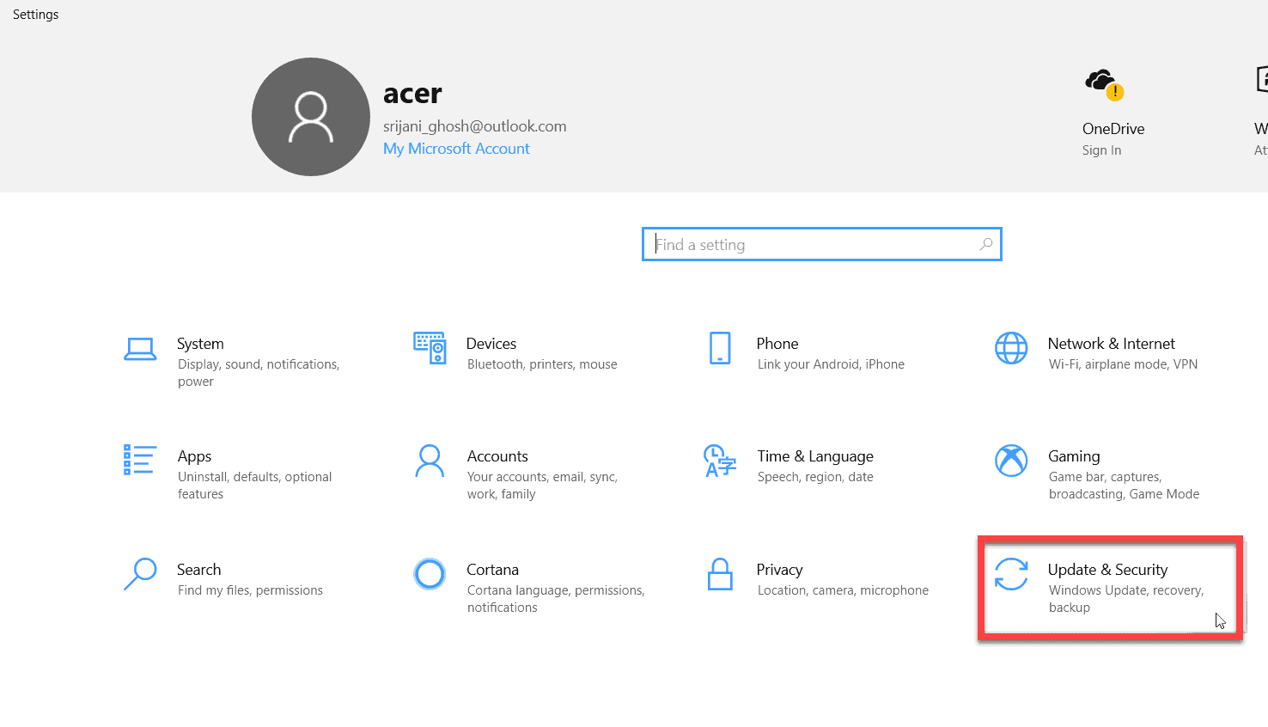
Task: Click magnifier icon in Find a setting box
Action: click(x=986, y=244)
